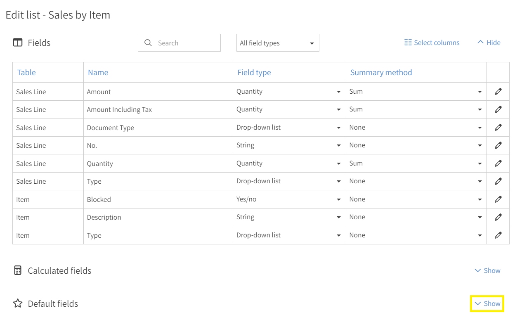Click the Fields panel icon
The height and width of the screenshot is (315, 522).
tap(18, 42)
